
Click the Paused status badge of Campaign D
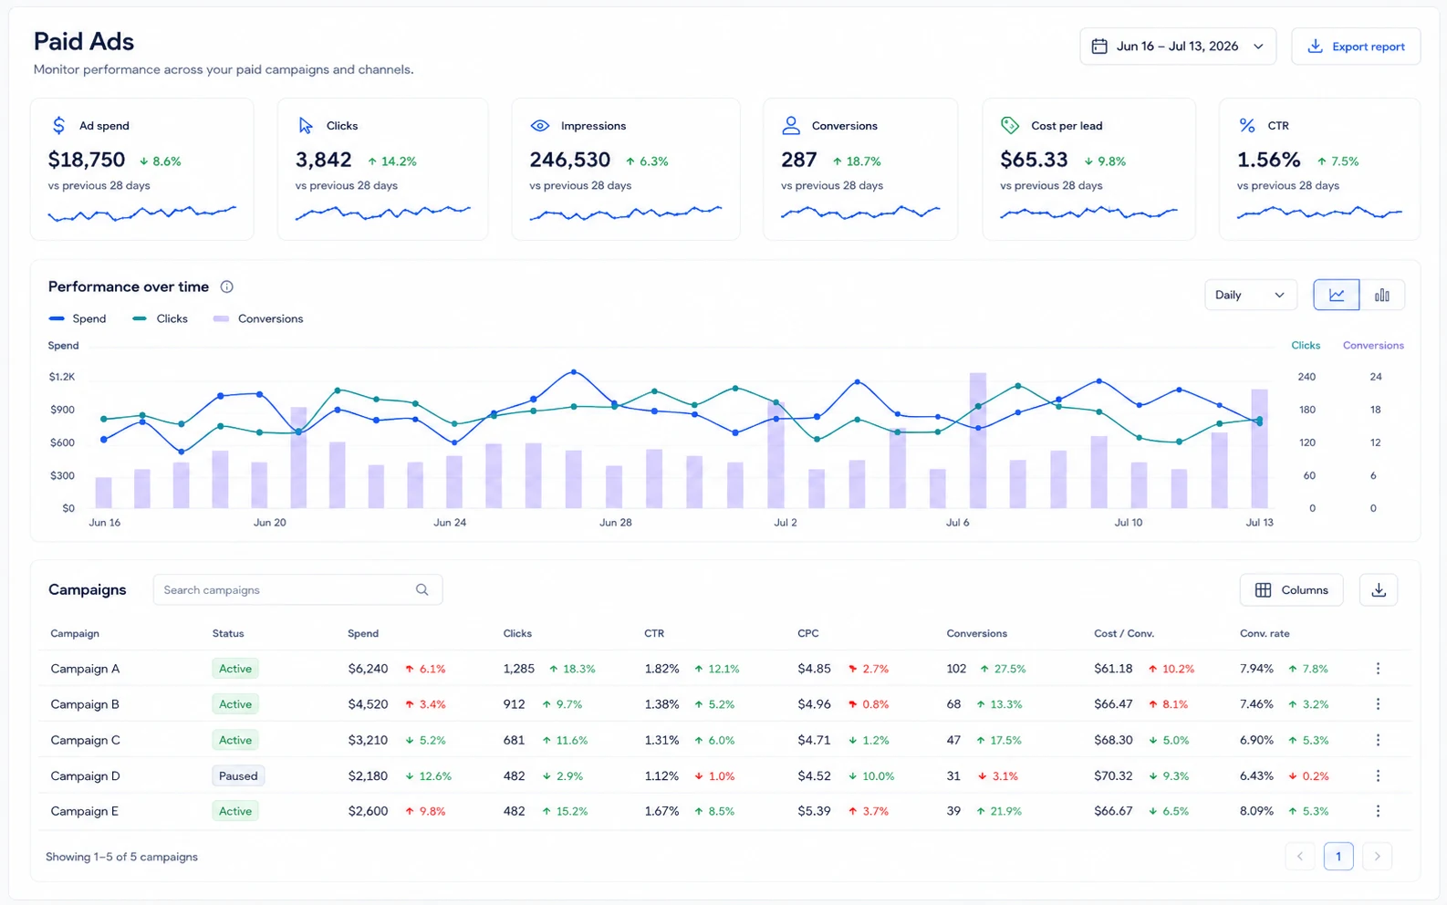238,775
